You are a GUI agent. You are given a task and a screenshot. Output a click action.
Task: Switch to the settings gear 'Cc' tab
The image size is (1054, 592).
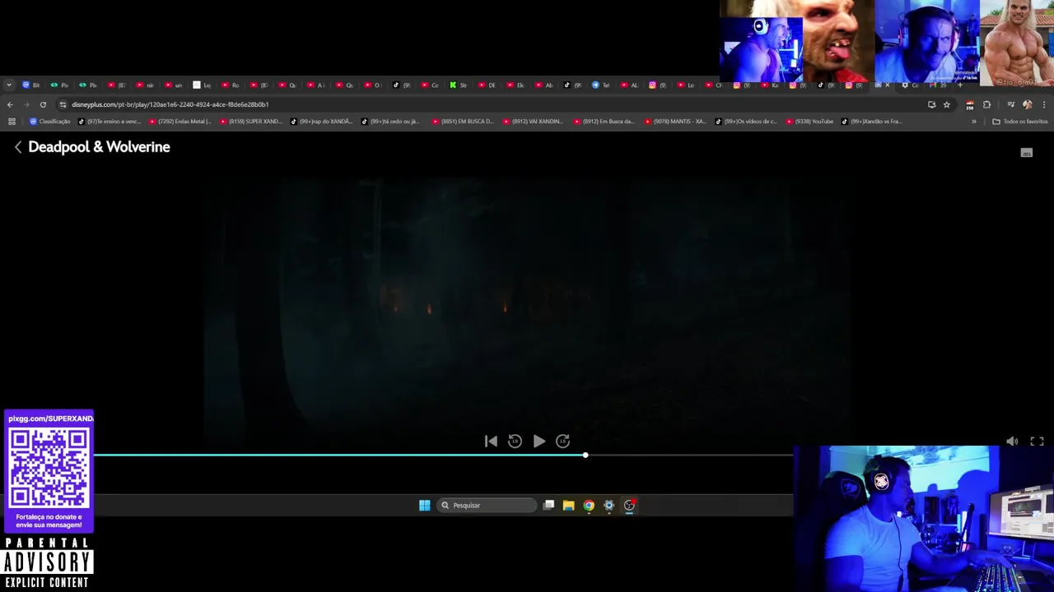910,85
